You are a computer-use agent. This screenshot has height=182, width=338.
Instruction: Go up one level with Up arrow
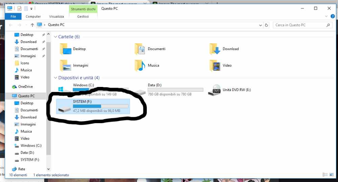pos(32,25)
